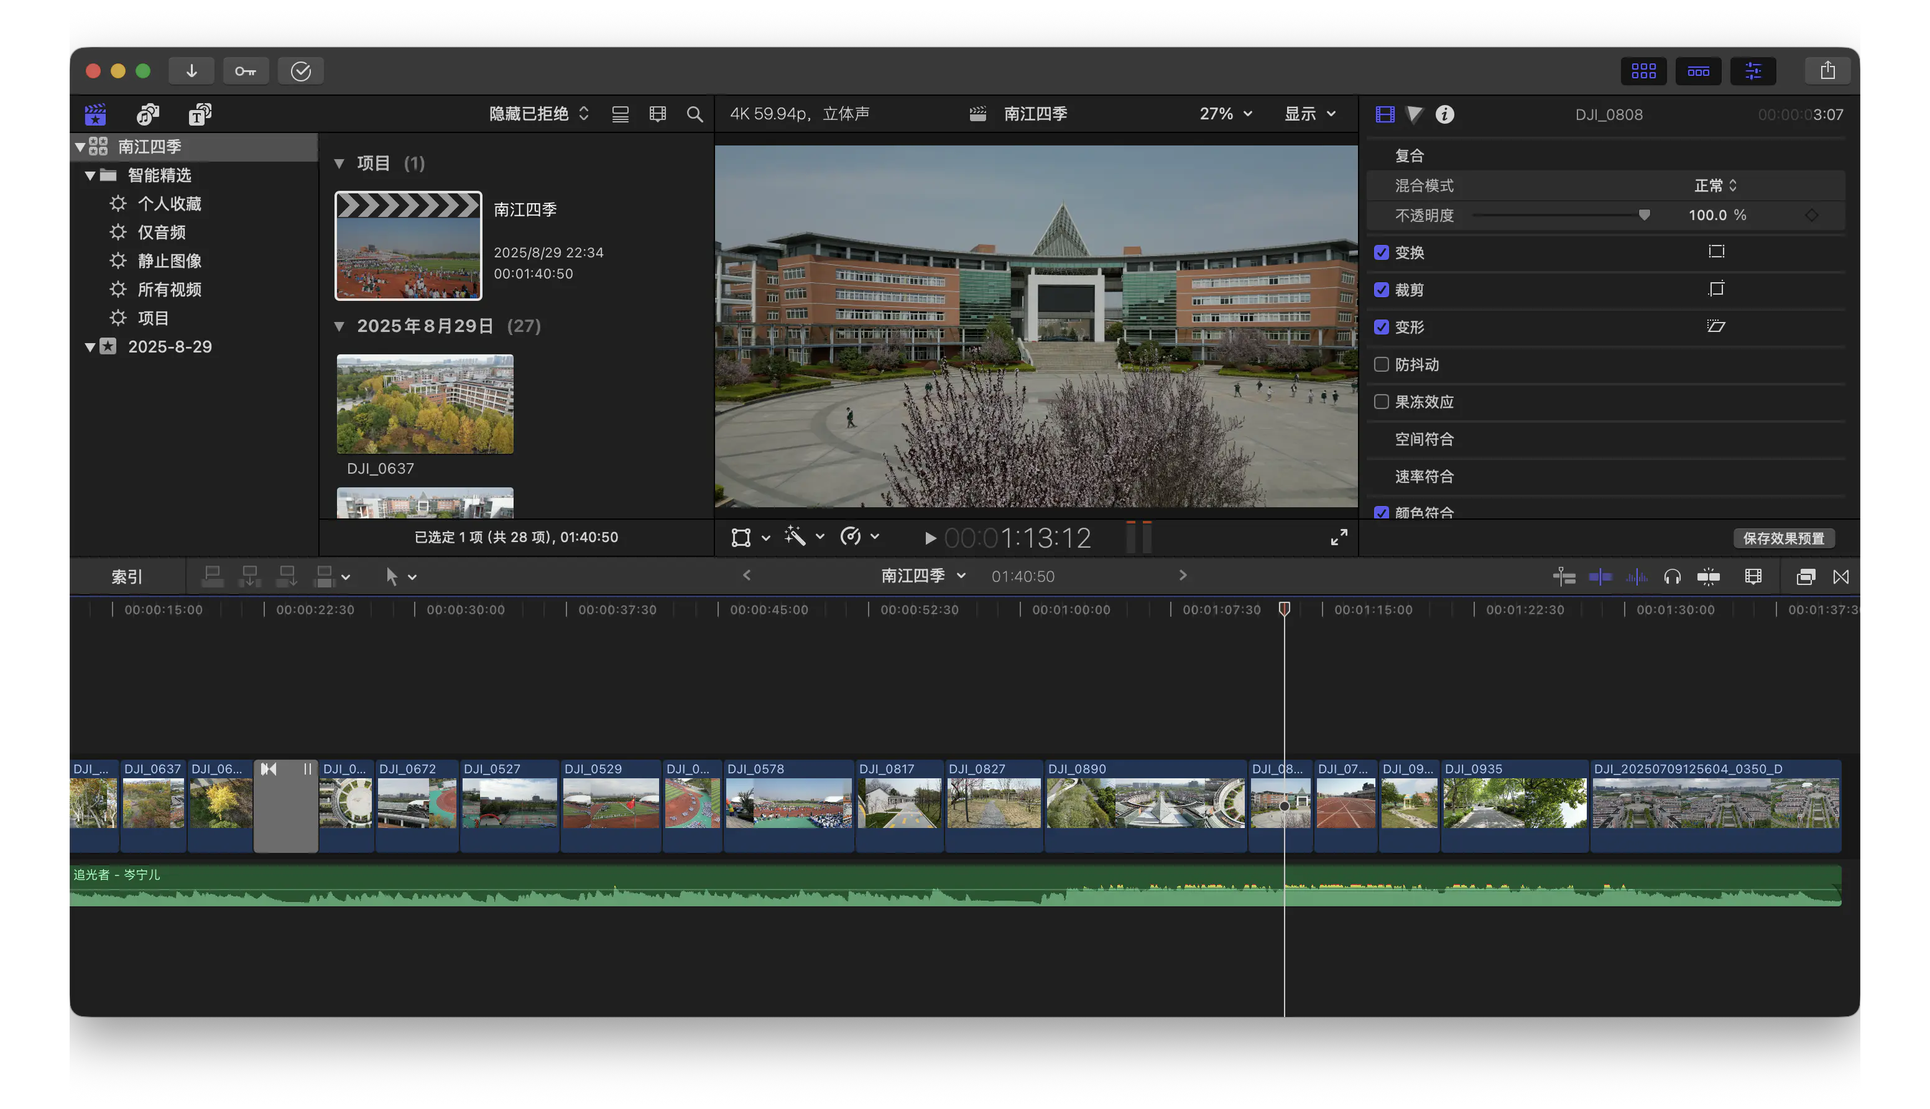The height and width of the screenshot is (1109, 1930).
Task: Enter fullscreen viewer with arrows icon
Action: click(x=1338, y=537)
